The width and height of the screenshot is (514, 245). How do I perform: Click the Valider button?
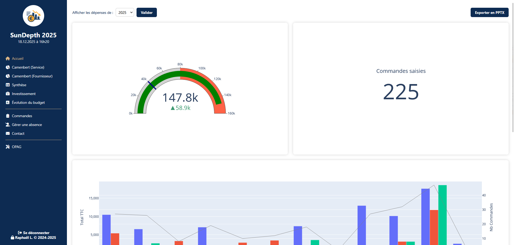(x=147, y=13)
